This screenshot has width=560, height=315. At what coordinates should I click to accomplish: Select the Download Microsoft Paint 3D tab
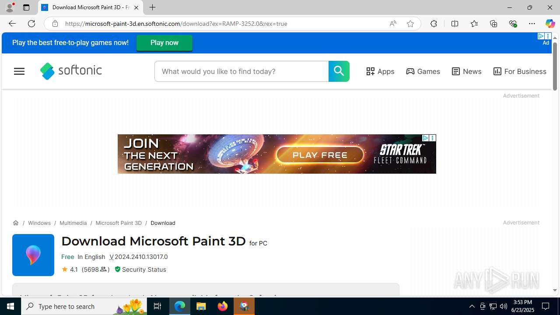(91, 7)
